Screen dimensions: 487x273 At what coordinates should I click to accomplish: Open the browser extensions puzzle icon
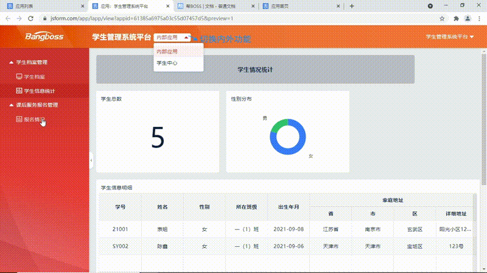click(455, 19)
